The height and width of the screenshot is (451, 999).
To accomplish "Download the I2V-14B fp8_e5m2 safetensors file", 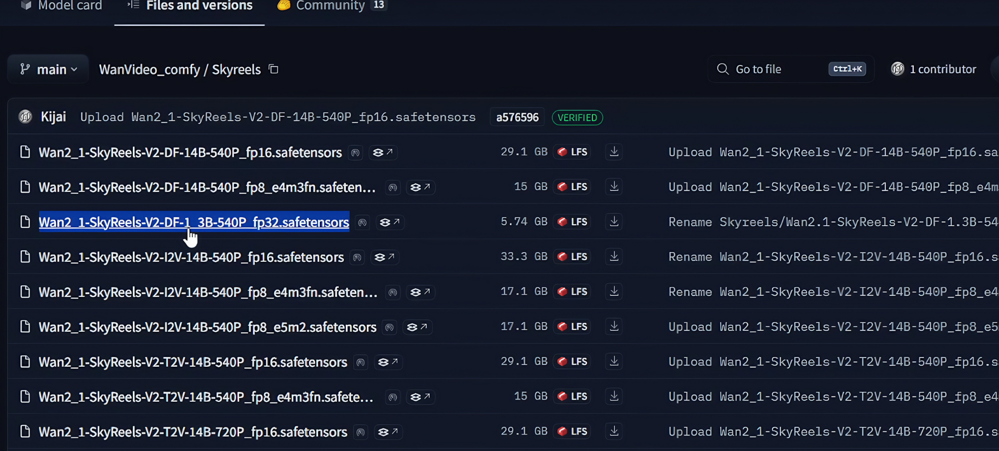I will [x=614, y=327].
